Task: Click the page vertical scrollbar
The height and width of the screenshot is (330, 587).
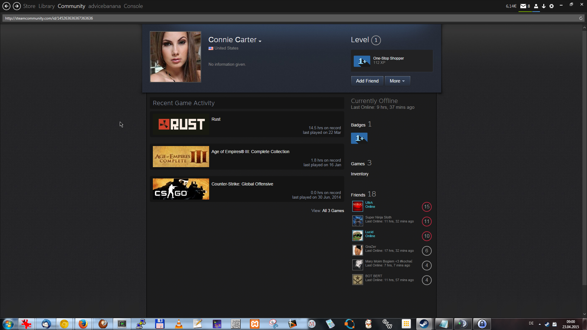Action: 584,153
